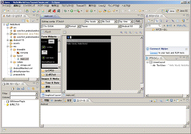Switch to the main.xml source tab
Screen dimensions: 191x134
tap(69, 95)
